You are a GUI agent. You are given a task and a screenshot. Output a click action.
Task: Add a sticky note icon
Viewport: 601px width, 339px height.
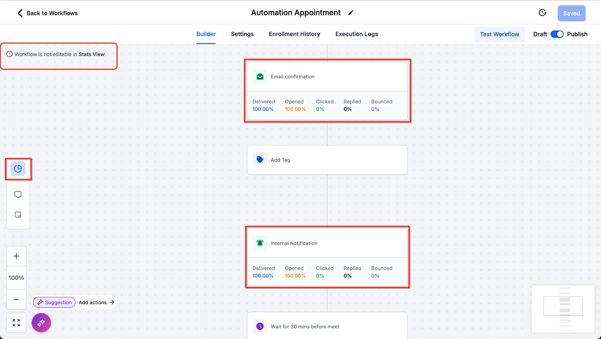(18, 215)
